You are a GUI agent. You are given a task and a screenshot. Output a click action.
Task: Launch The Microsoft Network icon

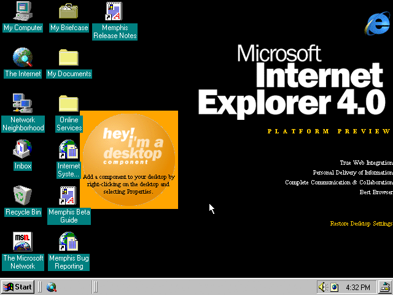[23, 251]
